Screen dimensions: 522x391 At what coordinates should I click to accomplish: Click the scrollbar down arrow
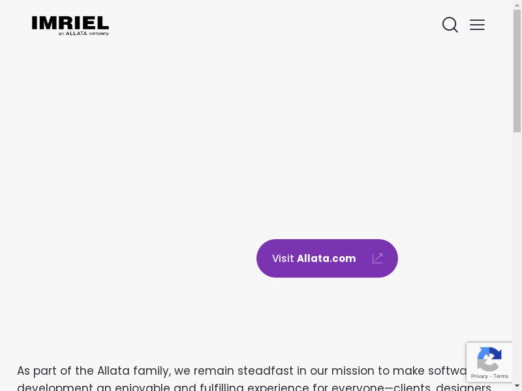tap(517, 386)
